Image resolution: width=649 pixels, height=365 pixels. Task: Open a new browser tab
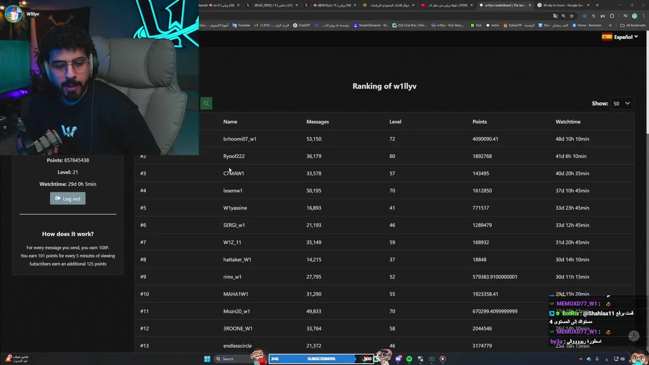point(597,5)
